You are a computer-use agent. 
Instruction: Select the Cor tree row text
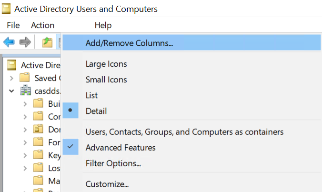(54, 117)
